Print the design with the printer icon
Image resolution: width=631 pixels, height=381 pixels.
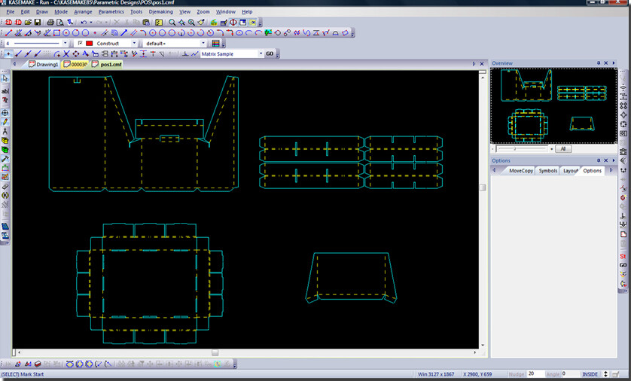click(x=50, y=22)
